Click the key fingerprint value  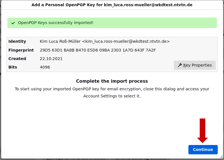[x=98, y=50]
